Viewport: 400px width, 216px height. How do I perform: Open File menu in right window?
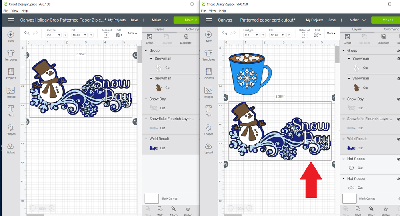tap(203, 11)
